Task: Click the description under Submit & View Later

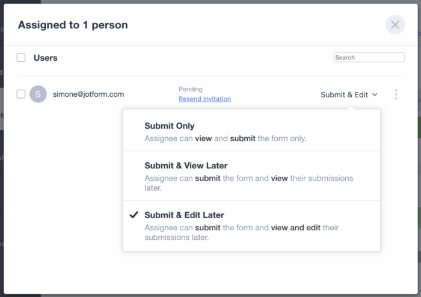Action: point(248,183)
